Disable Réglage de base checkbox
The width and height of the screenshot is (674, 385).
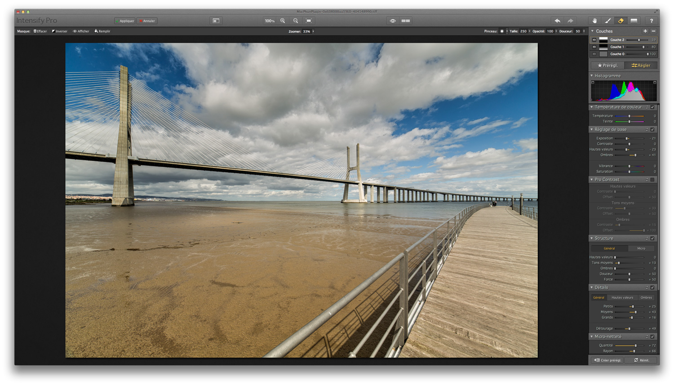tap(652, 130)
